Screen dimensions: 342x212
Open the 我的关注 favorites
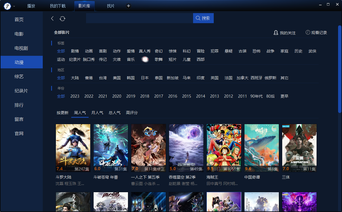284,33
